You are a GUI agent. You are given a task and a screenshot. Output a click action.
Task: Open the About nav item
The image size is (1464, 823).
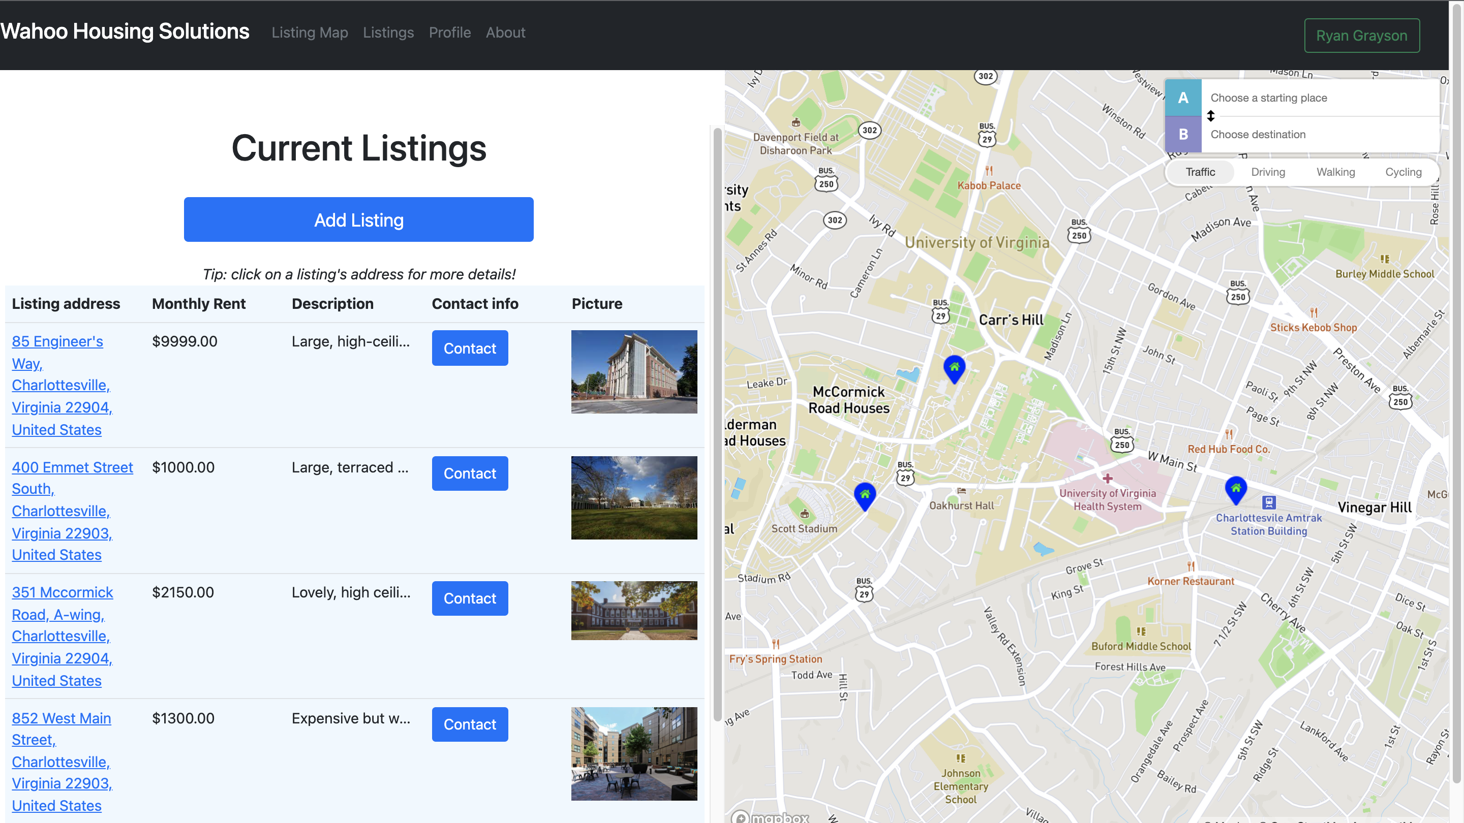point(505,33)
